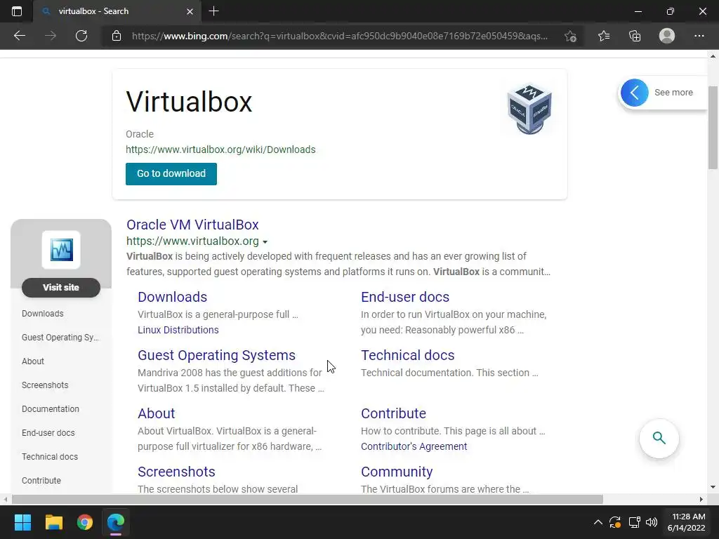Click the vertical scrollbar thumb
Image resolution: width=719 pixels, height=539 pixels.
click(713, 128)
